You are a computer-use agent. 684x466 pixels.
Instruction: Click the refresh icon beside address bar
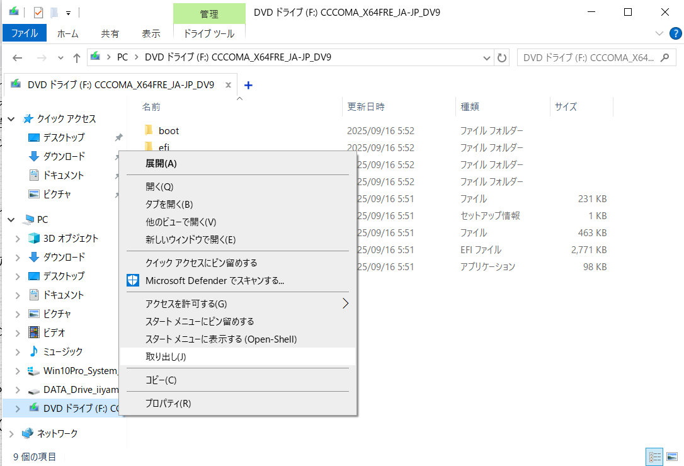(502, 57)
